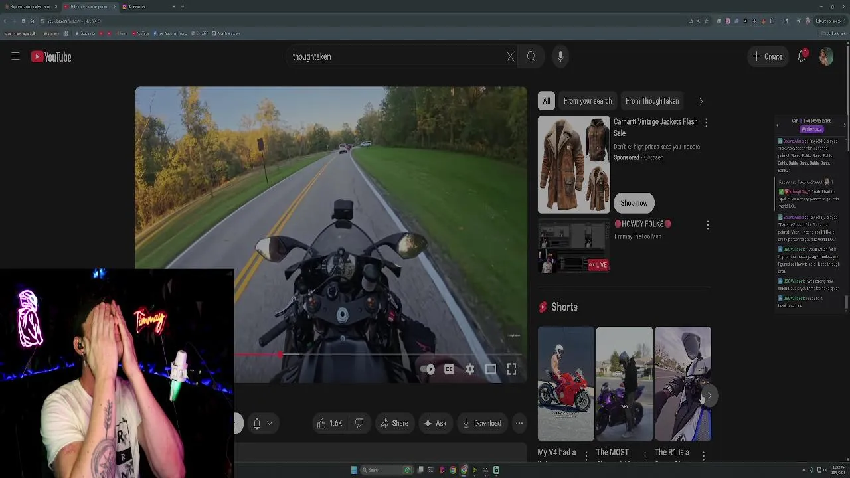Open the account avatar menu
The width and height of the screenshot is (850, 478).
point(826,56)
